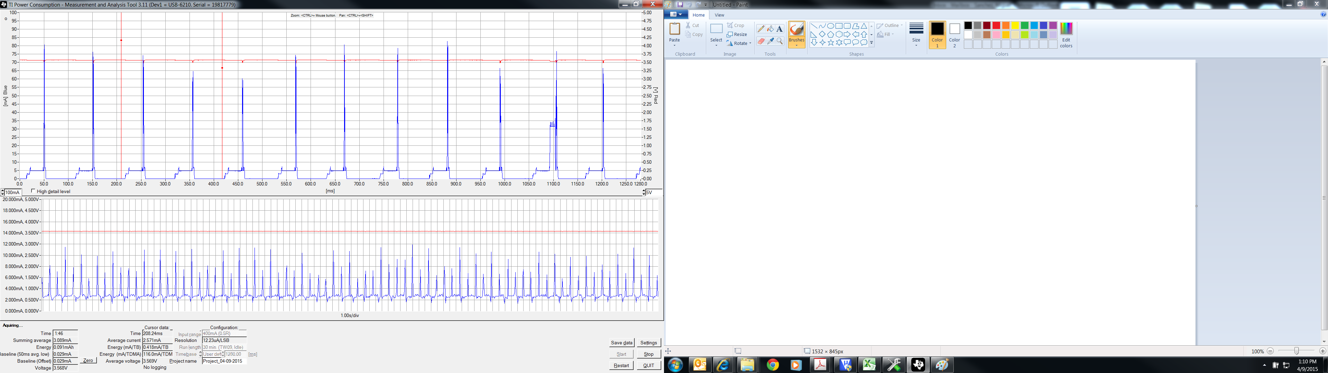Expand the Shapes gallery with the More arrow
1328x373 pixels.
tap(871, 43)
